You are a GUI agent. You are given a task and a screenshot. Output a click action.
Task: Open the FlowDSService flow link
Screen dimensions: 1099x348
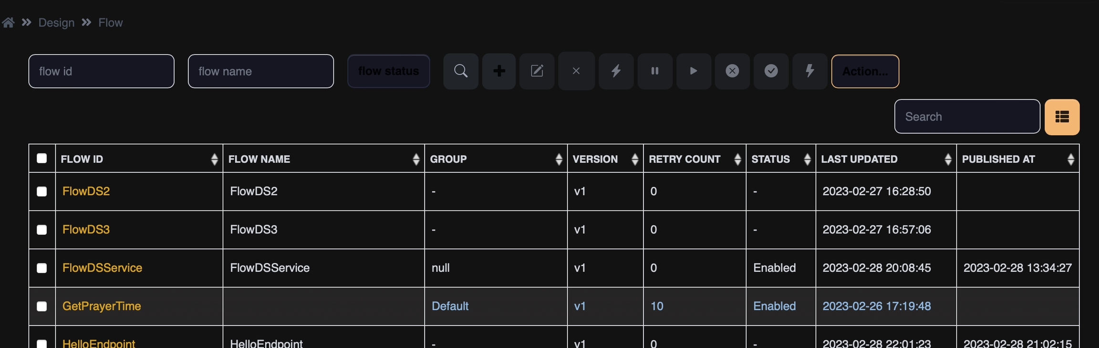(x=102, y=268)
